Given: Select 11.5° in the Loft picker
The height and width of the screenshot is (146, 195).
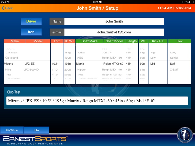Looking at the screenshot, I should click(x=55, y=75).
